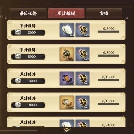This screenshot has width=134, height=134.
Task: Tap the green charm reward in 8000 row
Action: coord(67,54)
